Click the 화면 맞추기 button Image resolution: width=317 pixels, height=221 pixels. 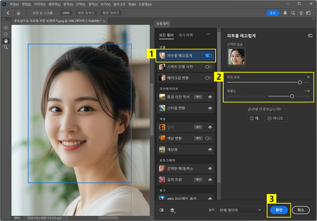pyautogui.click(x=86, y=13)
